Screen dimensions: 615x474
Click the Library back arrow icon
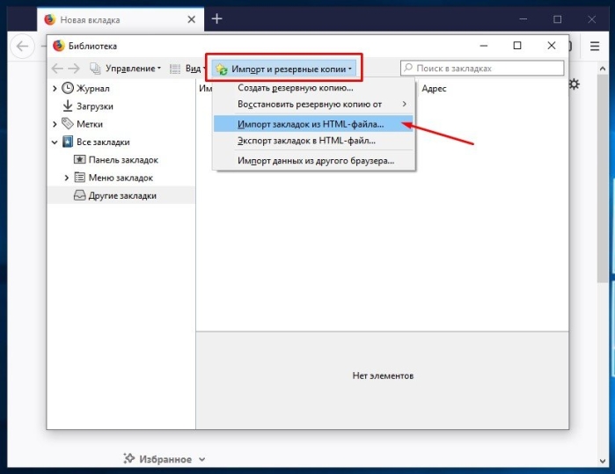(57, 69)
